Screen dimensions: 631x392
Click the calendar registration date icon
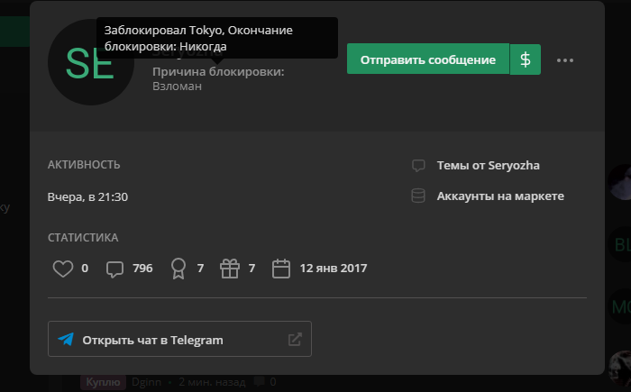(x=281, y=269)
